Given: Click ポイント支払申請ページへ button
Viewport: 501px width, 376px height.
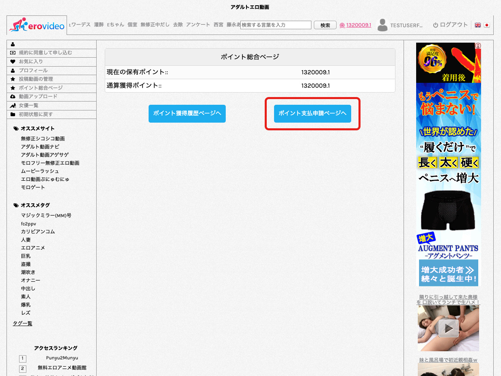Looking at the screenshot, I should tap(313, 114).
